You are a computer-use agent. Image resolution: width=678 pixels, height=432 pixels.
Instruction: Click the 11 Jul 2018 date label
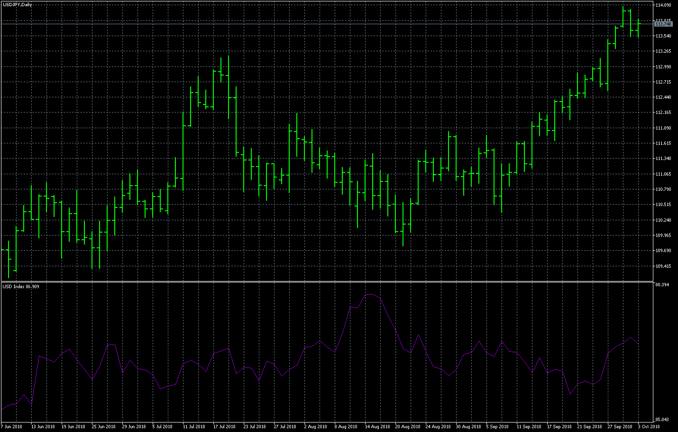[x=194, y=426]
